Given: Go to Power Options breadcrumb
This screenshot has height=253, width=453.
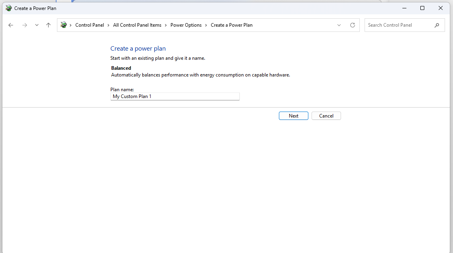Looking at the screenshot, I should click(x=186, y=25).
